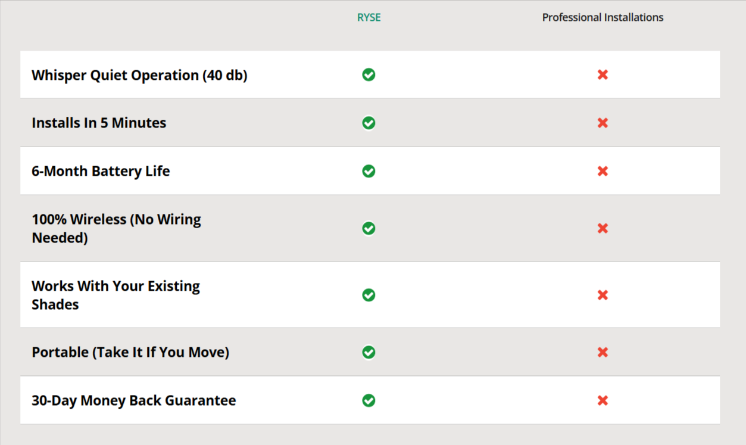Image resolution: width=746 pixels, height=445 pixels.
Task: Select the 30-Day Money Back Guarantee label
Action: (133, 400)
